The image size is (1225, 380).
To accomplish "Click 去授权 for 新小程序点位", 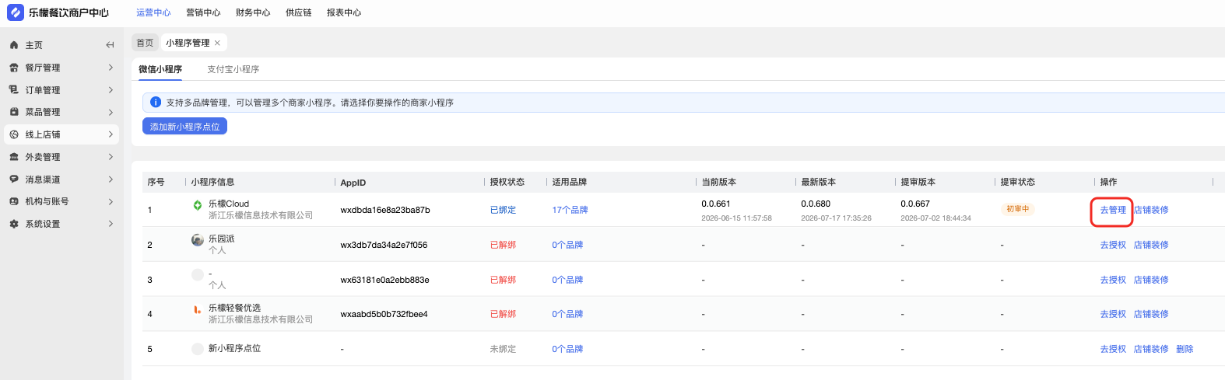I will (1113, 349).
